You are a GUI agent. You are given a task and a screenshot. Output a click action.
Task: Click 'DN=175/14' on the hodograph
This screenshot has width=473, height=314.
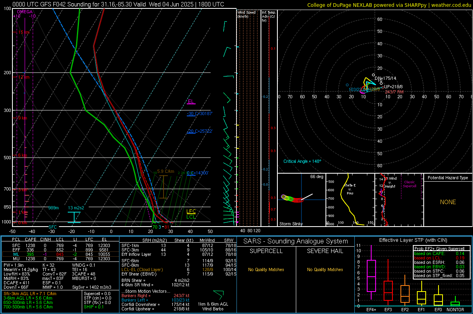(386, 78)
